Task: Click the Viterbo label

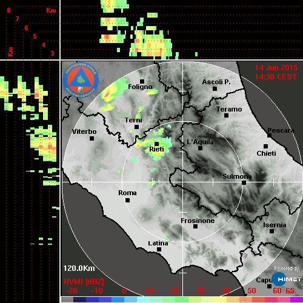Action: [x=84, y=132]
